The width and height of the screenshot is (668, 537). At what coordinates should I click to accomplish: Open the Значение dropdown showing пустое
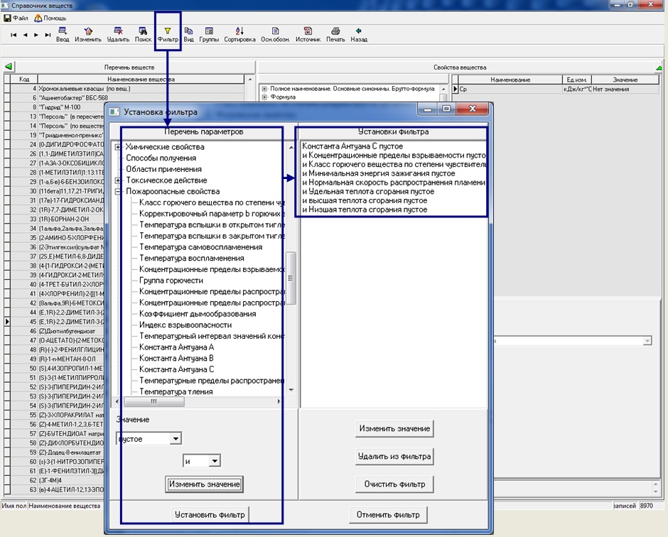[x=176, y=439]
